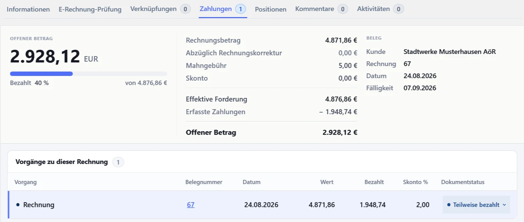Viewport: 524px width, 222px height.
Task: Click the Erfasste Zahlungen value − 1.948,74 €
Action: (x=338, y=112)
